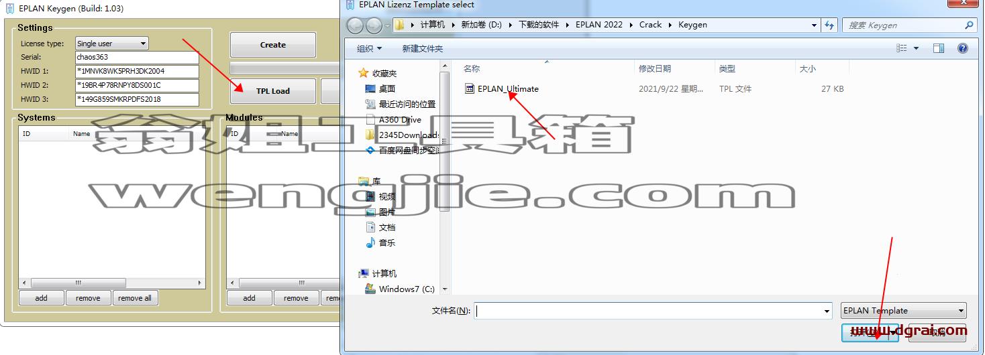
Task: Sort by 修改日期 column header
Action: coord(655,68)
